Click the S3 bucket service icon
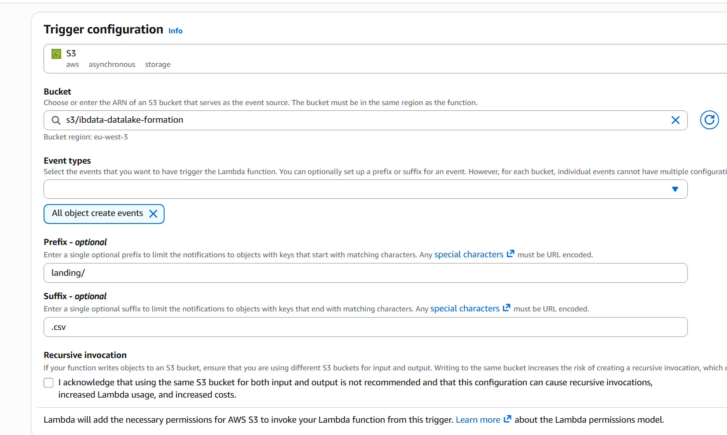This screenshot has width=727, height=435. pyautogui.click(x=56, y=54)
